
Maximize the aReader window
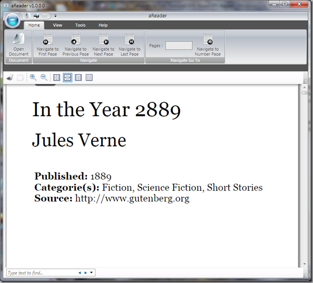coord(285,4)
